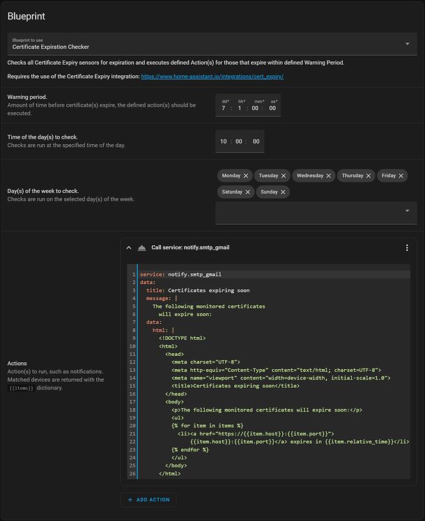
Task: Click line 1 with service notify.smtp_gmail
Action: 180,274
